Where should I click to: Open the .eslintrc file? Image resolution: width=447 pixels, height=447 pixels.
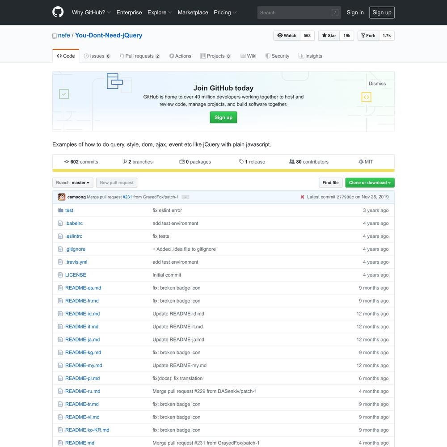click(x=74, y=236)
